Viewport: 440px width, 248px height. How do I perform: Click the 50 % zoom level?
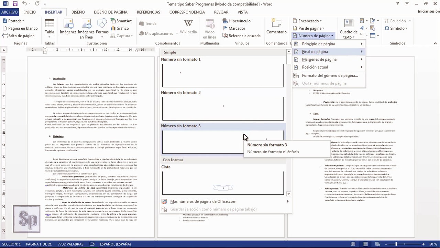tap(433, 244)
